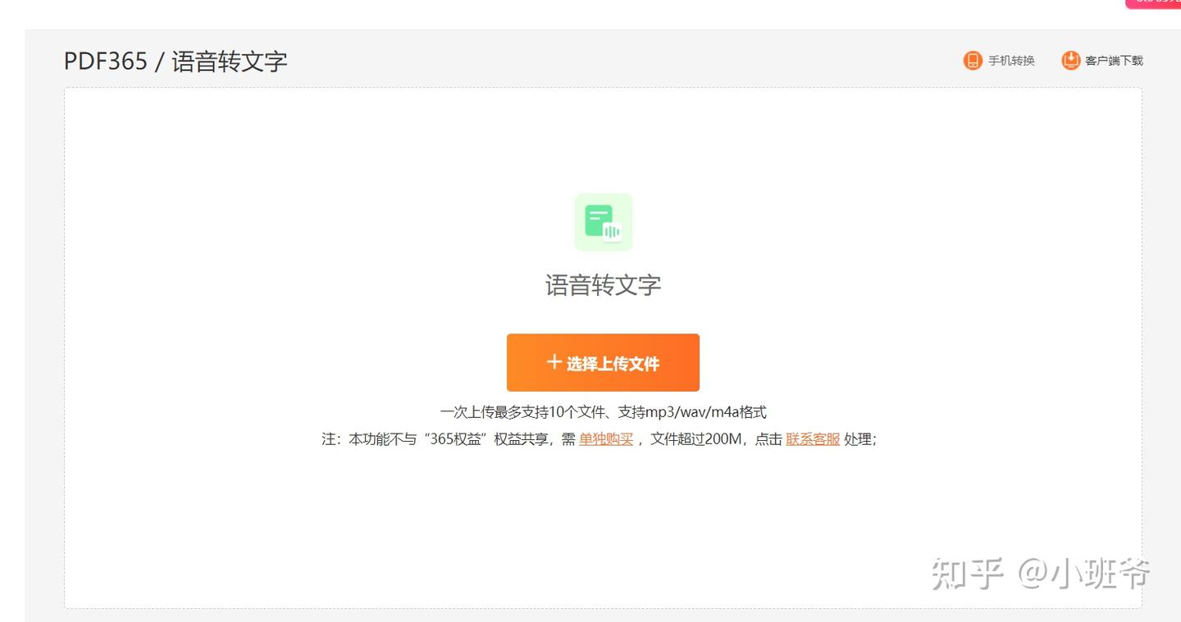Click the green 语音转文字 document icon
Image resolution: width=1181 pixels, height=622 pixels.
point(603,222)
